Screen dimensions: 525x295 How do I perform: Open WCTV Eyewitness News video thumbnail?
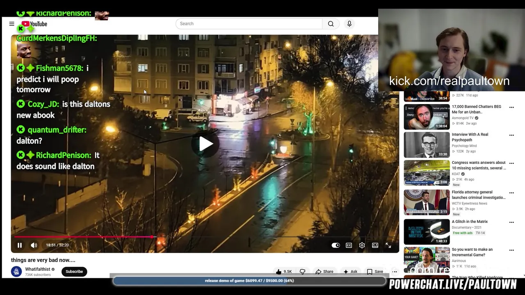tap(427, 202)
